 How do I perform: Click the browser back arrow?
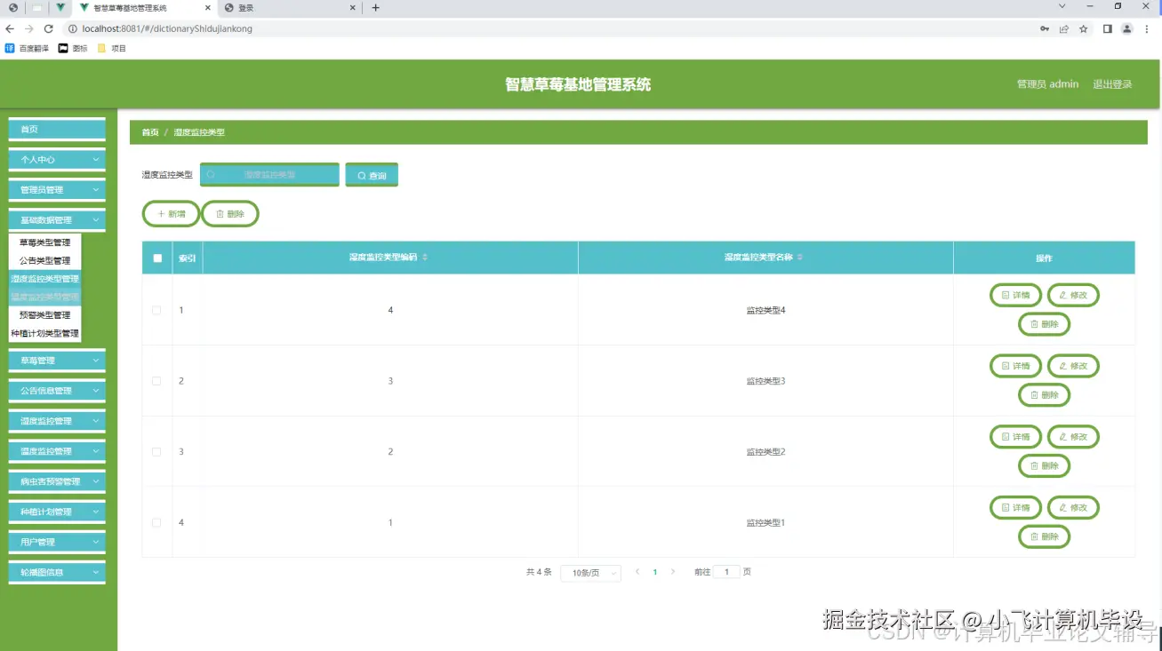[x=10, y=28]
